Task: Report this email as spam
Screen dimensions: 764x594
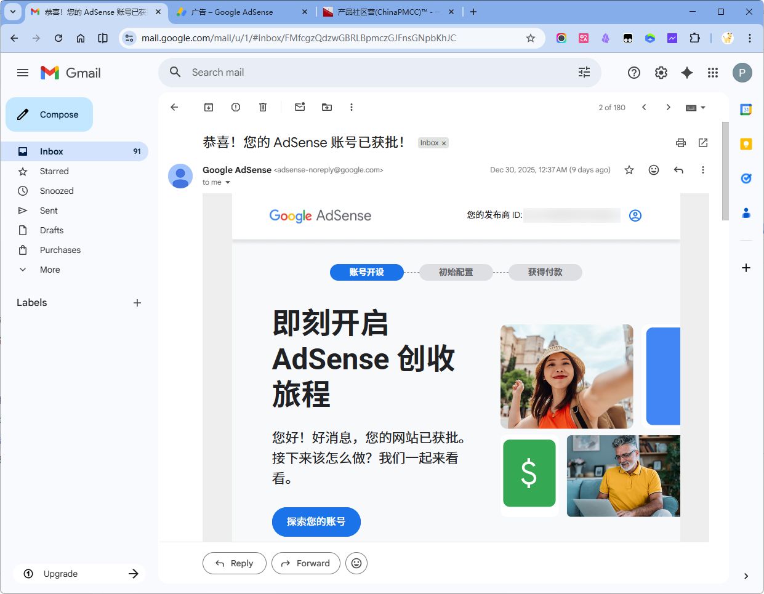Action: (x=236, y=107)
